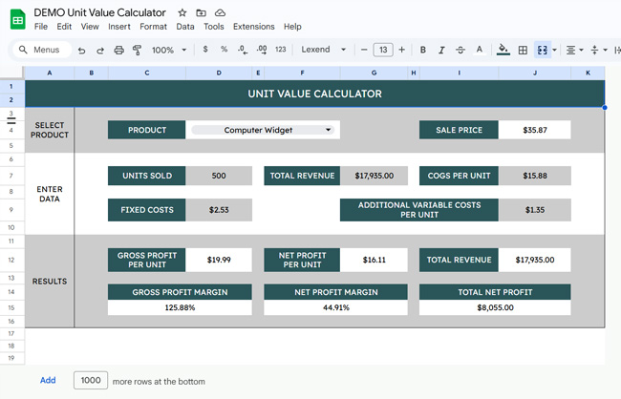Select column A header
The height and width of the screenshot is (399, 621).
(x=50, y=73)
